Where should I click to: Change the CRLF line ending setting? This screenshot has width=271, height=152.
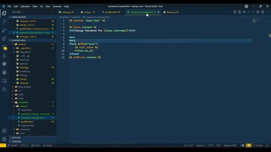pyautogui.click(x=218, y=145)
